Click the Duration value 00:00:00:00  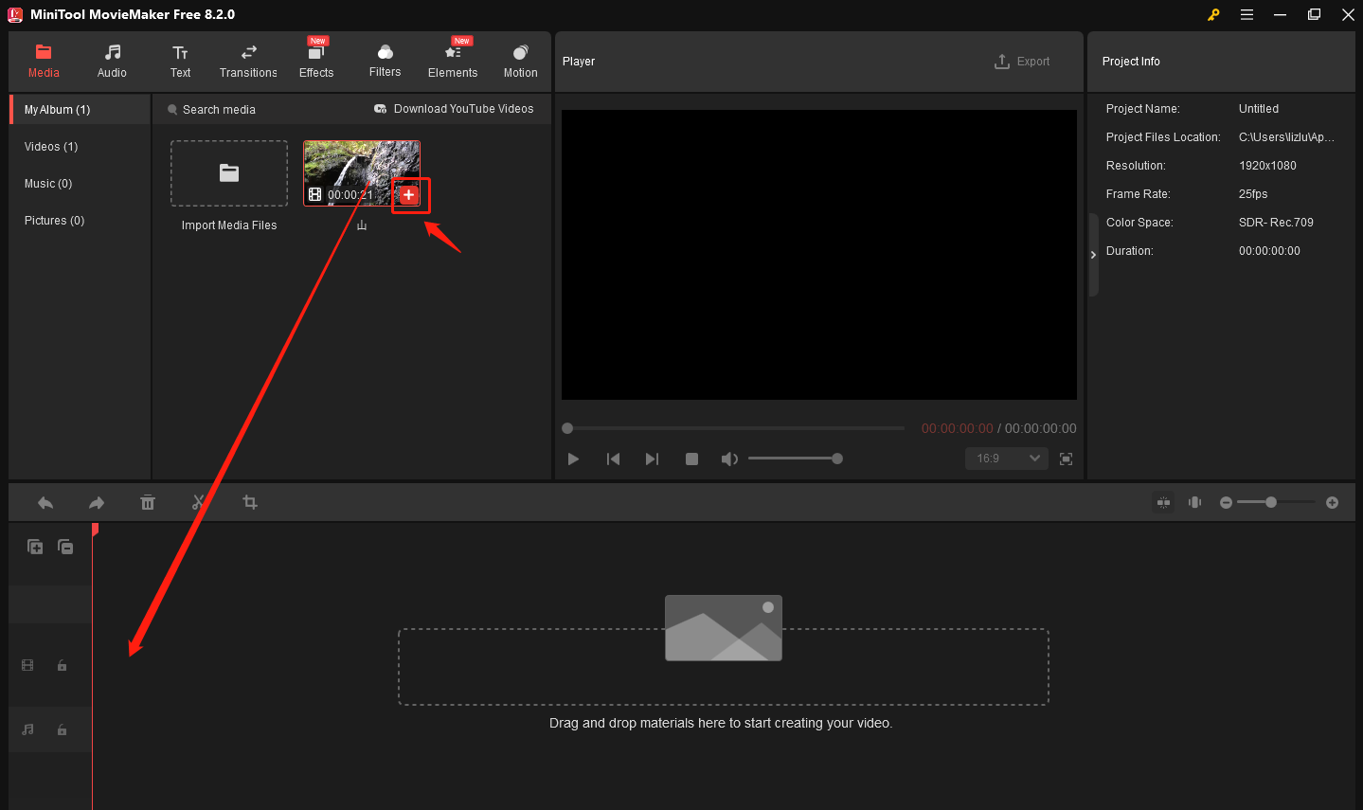tap(1269, 251)
